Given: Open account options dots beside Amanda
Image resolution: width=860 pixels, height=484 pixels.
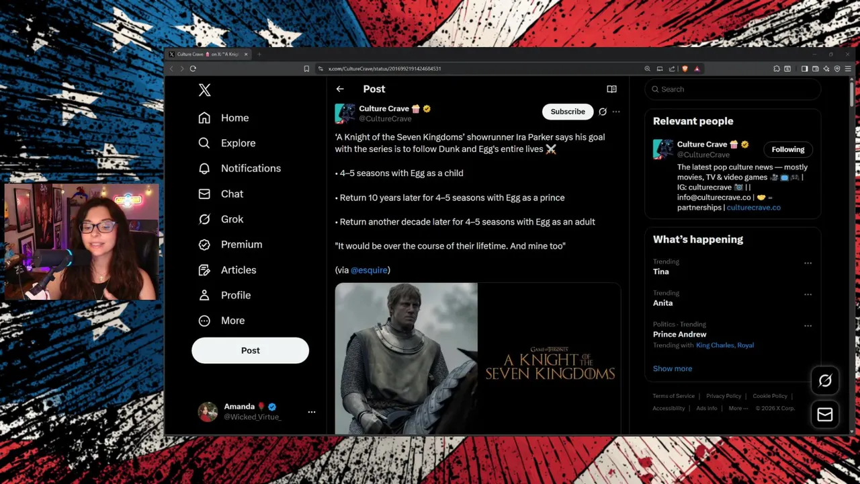Looking at the screenshot, I should click(312, 411).
